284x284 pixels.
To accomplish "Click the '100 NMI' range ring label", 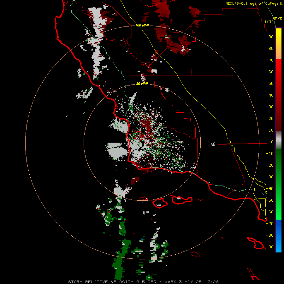I will [x=142, y=25].
